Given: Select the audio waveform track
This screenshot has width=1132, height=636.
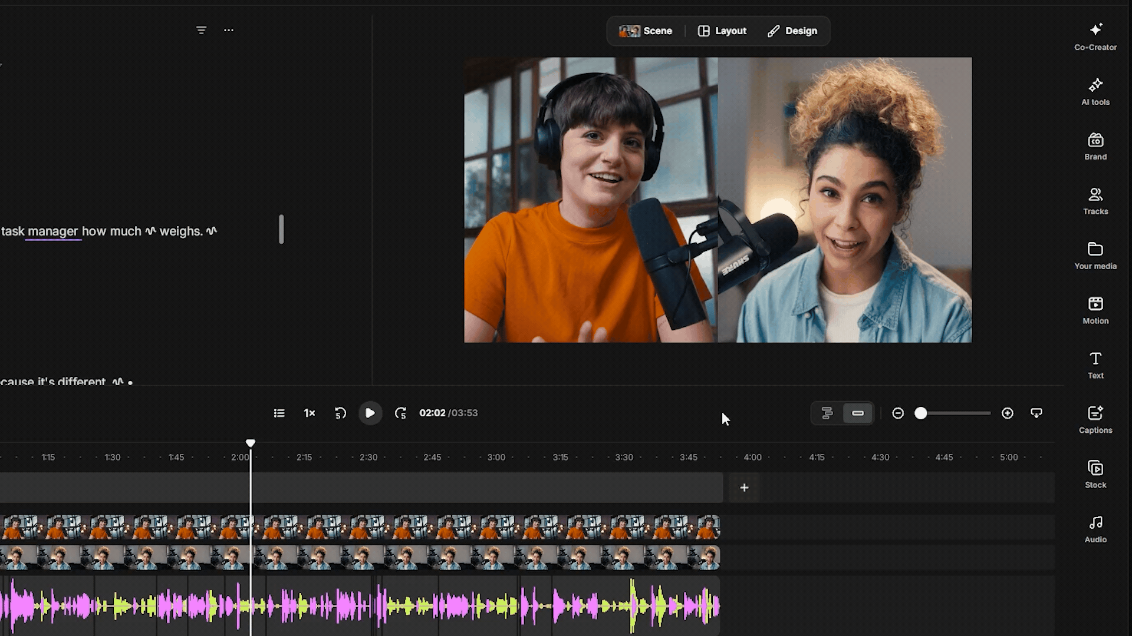Looking at the screenshot, I should click(360, 605).
